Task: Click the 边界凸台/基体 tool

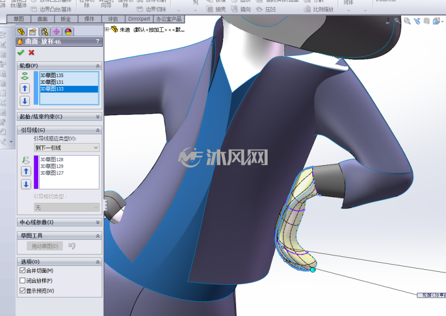Action: 51,9
